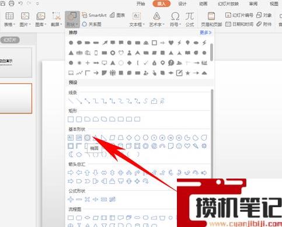Select the diamond shape in basic shapes
This screenshot has height=227, width=282.
pyautogui.click(x=129, y=138)
